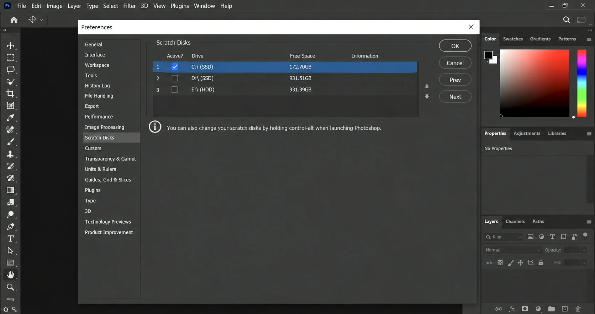The height and width of the screenshot is (314, 595).
Task: Open the Layers panel flyout menu
Action: [x=589, y=222]
